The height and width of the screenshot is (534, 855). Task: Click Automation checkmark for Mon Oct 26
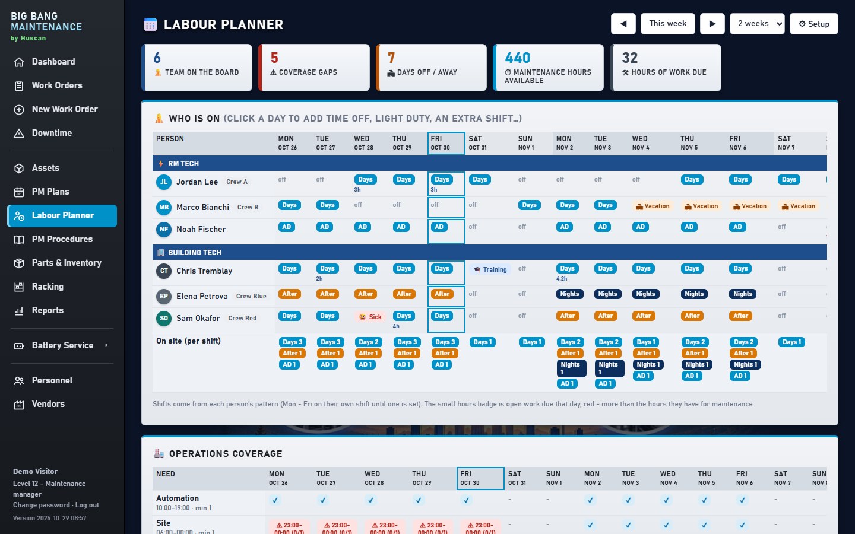(x=275, y=500)
